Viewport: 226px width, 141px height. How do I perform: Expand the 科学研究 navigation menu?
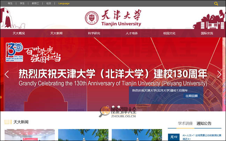click(94, 33)
